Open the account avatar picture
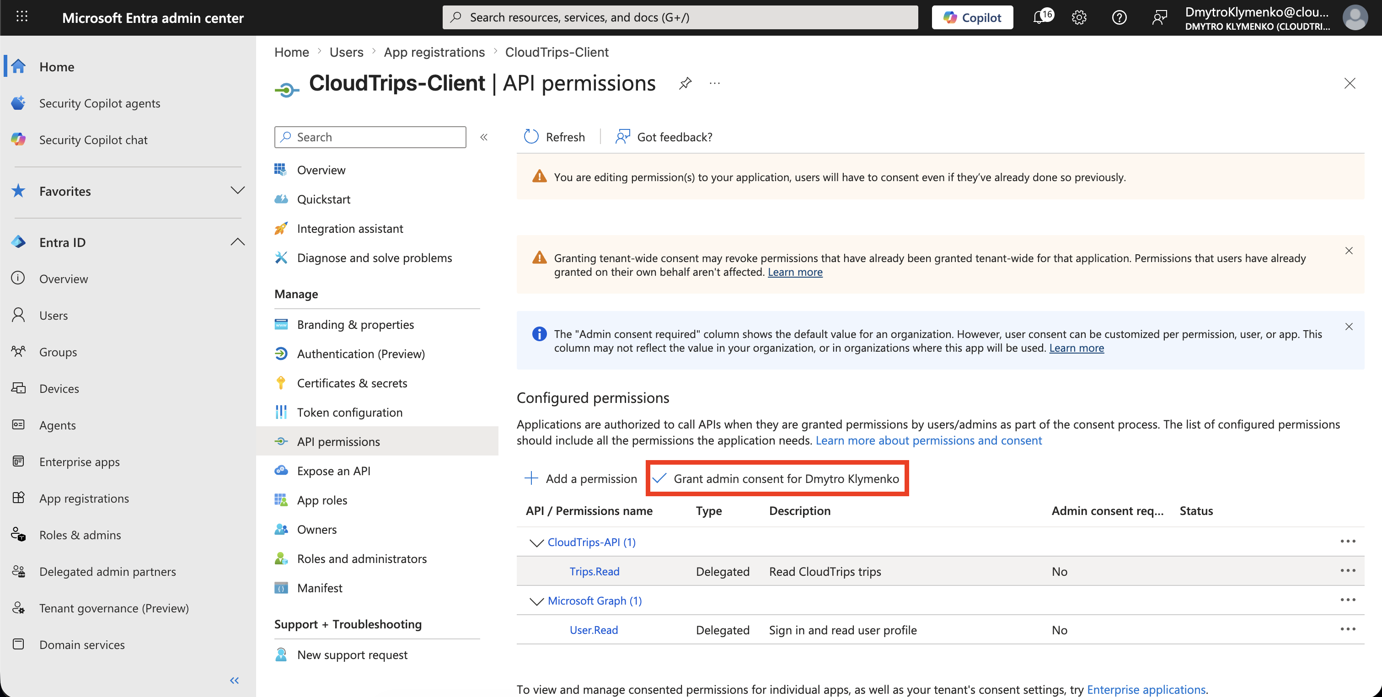Viewport: 1382px width, 697px height. click(x=1355, y=17)
